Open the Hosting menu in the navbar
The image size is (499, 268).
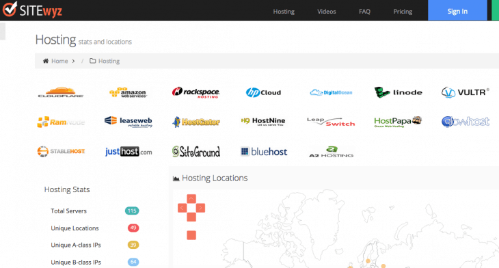284,12
